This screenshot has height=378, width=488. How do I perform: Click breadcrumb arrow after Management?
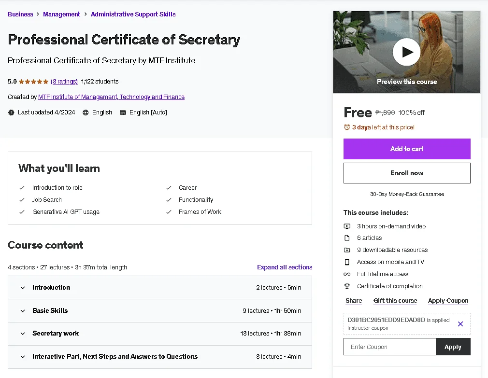(85, 14)
